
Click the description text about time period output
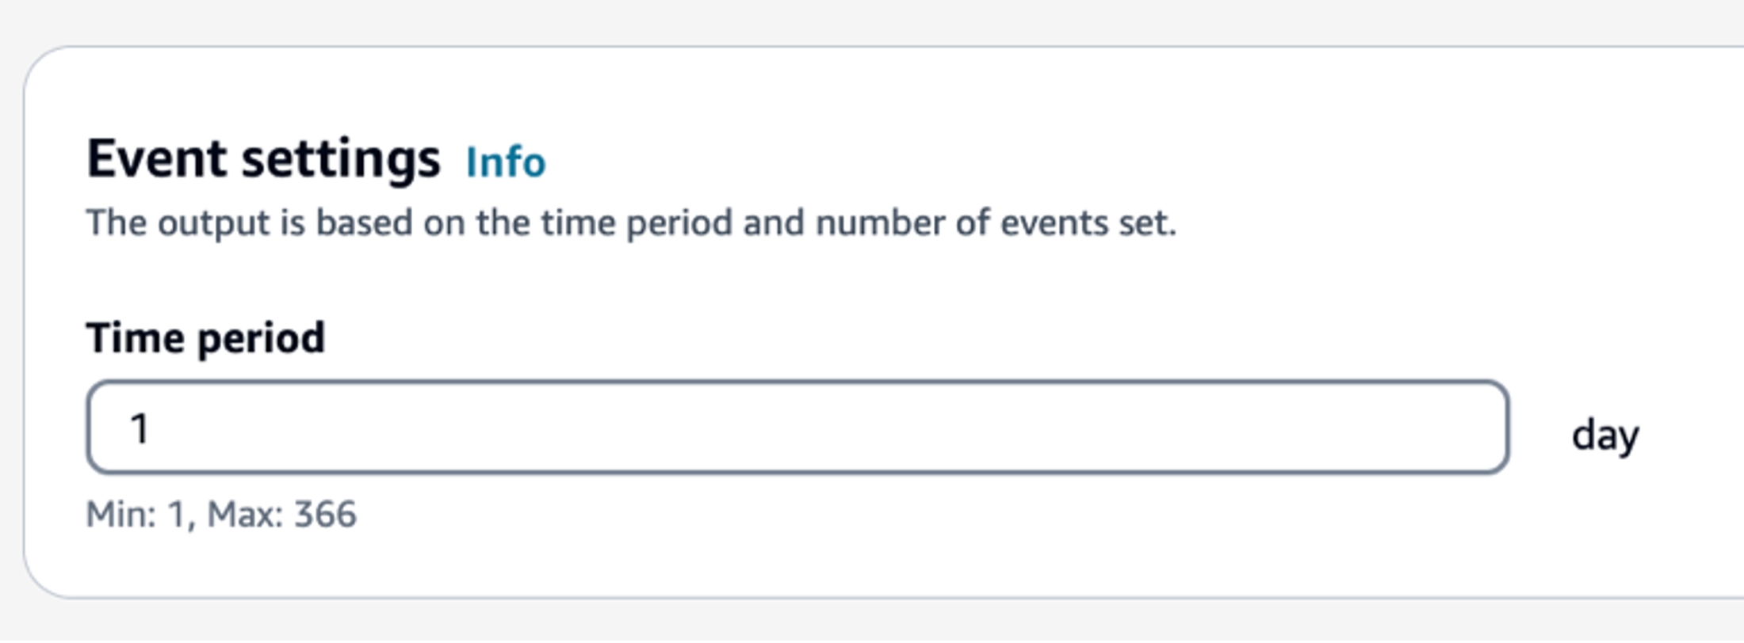coord(630,223)
